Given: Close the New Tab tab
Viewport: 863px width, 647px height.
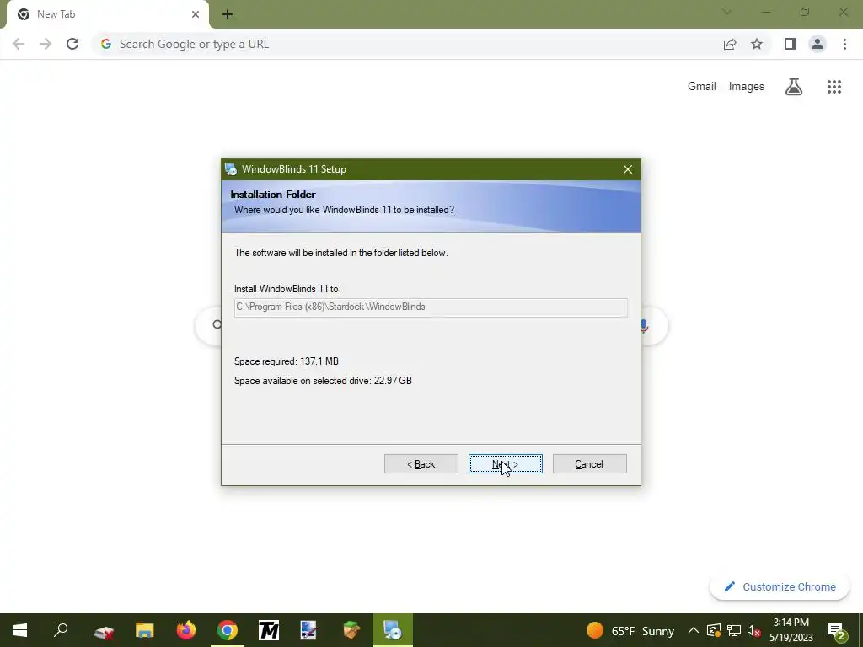Looking at the screenshot, I should pos(196,14).
